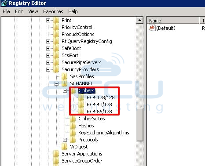Viewport: 205px width, 166px height.
Task: Click the SecurityProviders folder icon
Action: click(56, 69)
